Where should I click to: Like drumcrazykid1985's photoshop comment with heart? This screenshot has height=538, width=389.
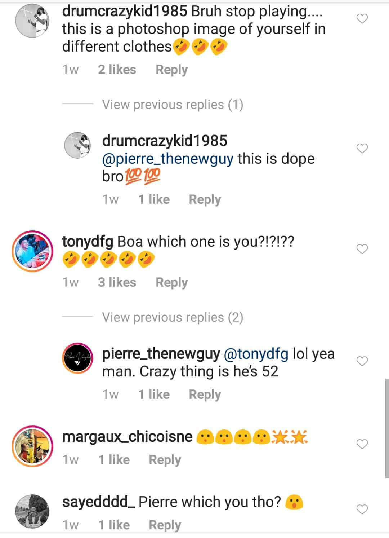pyautogui.click(x=362, y=18)
